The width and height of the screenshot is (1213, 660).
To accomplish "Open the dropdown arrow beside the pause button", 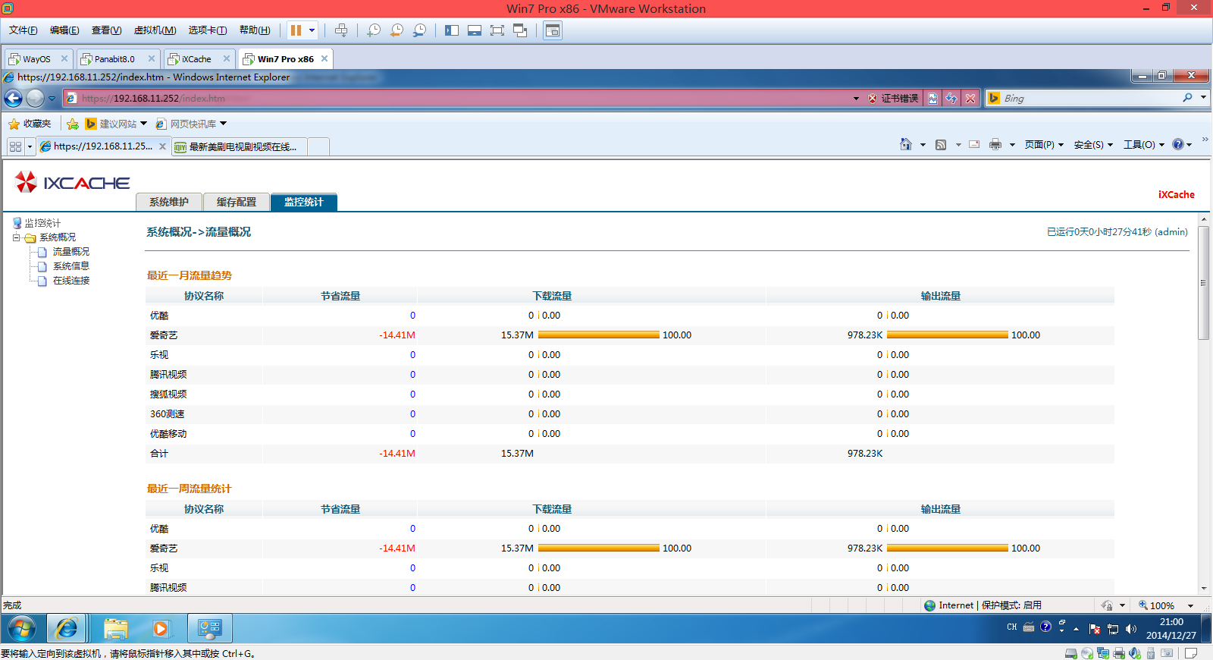I will click(312, 30).
